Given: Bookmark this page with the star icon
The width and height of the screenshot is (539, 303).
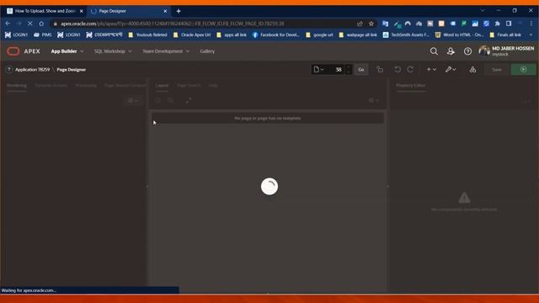Looking at the screenshot, I should (x=371, y=24).
